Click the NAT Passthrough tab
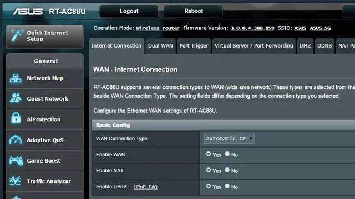This screenshot has width=355, height=199. point(346,46)
